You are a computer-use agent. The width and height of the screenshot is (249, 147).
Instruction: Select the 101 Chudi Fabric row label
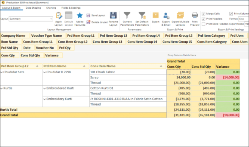point(128,72)
